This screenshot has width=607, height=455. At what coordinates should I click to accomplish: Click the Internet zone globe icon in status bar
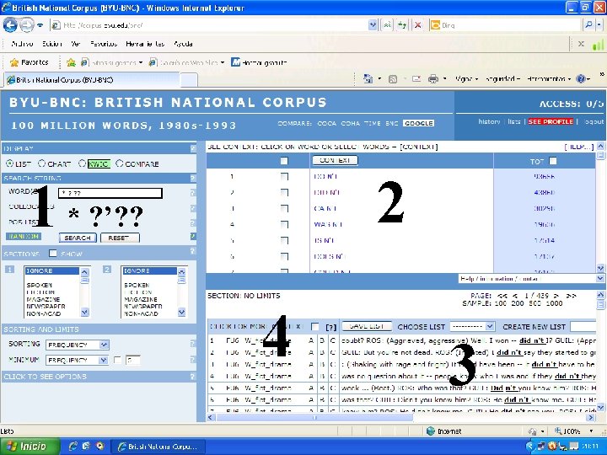[x=431, y=431]
